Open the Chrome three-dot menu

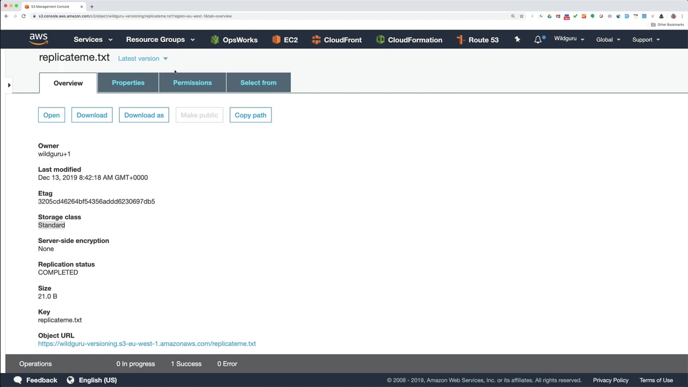coord(682,16)
